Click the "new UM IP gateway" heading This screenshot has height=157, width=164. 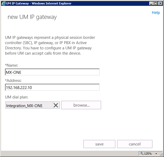32,17
